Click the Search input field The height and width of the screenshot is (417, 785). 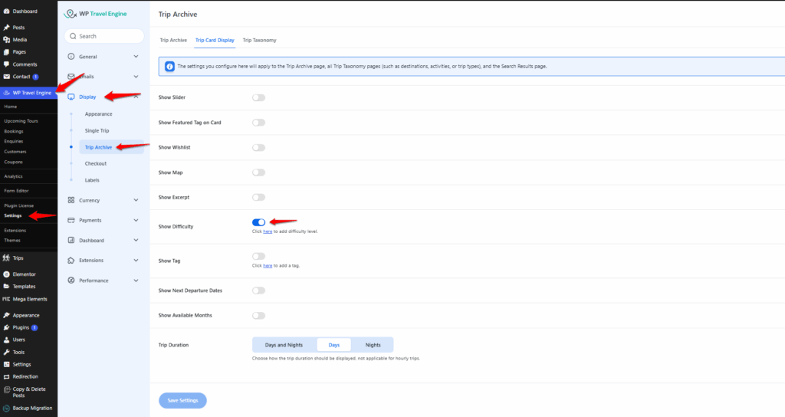[106, 36]
